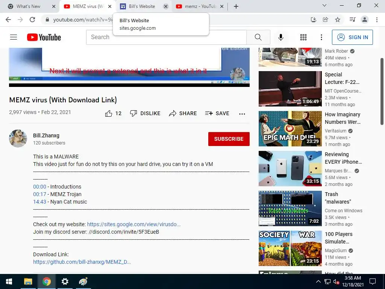385x289 pixels.
Task: Click the address bar URL
Action: [83, 20]
